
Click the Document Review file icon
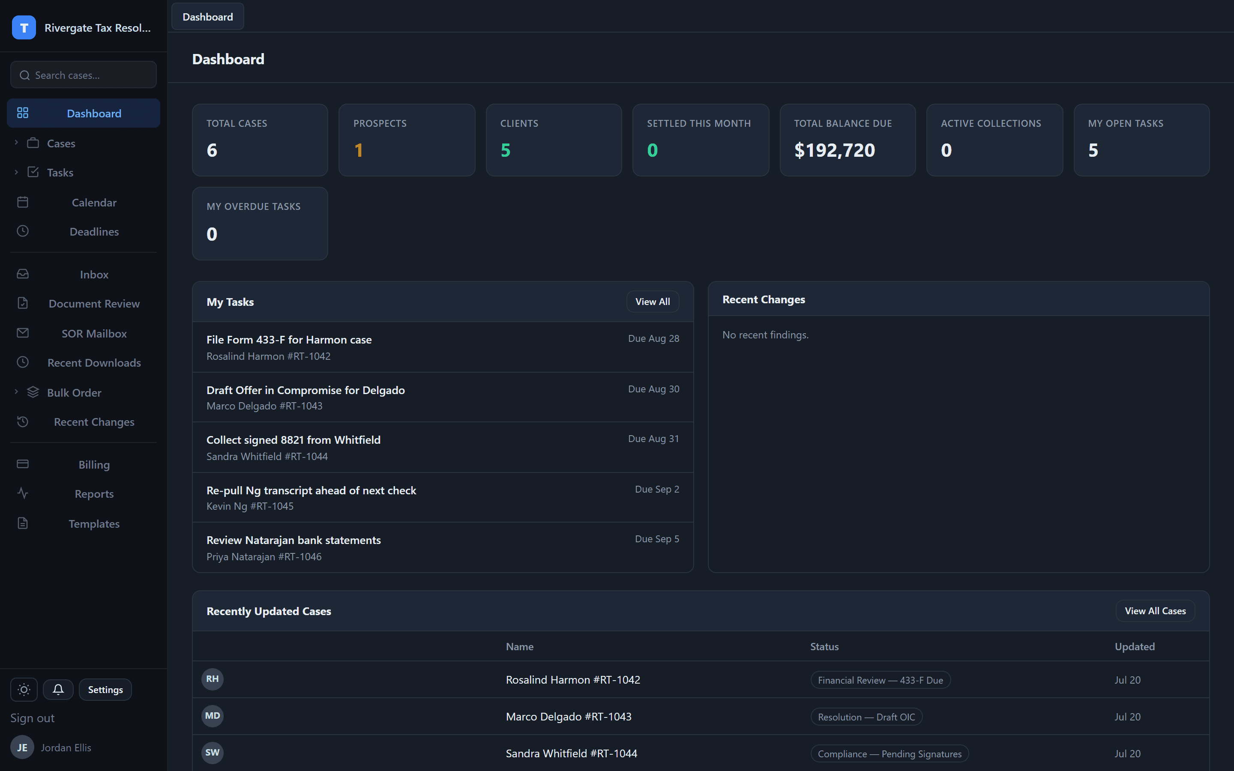pos(22,303)
